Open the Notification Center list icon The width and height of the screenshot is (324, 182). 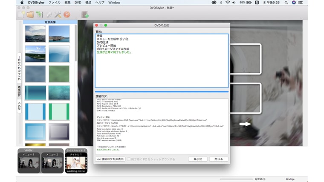(301, 3)
